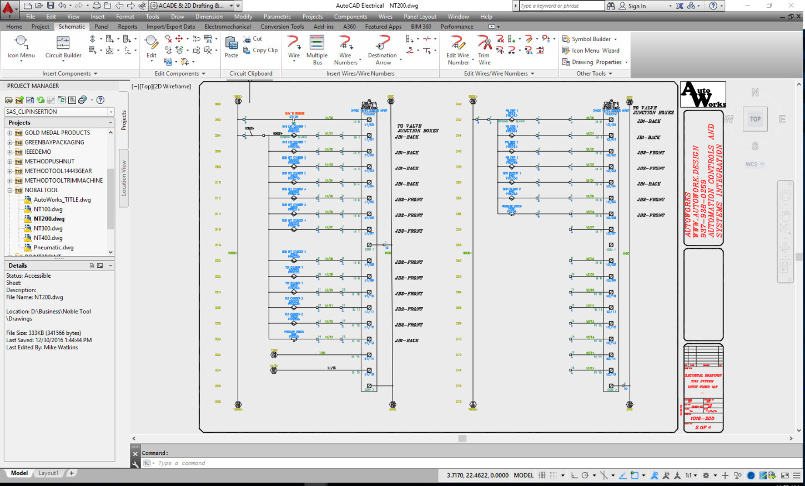
Task: Select the Multiple Bus tool
Action: pos(317,50)
